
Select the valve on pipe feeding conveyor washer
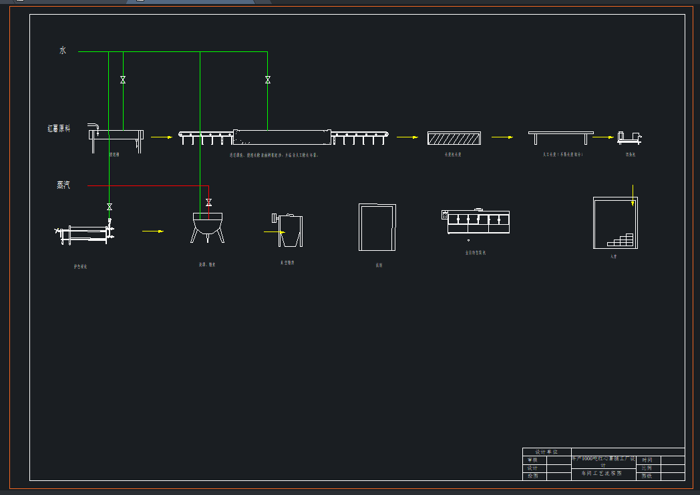pyautogui.click(x=267, y=80)
